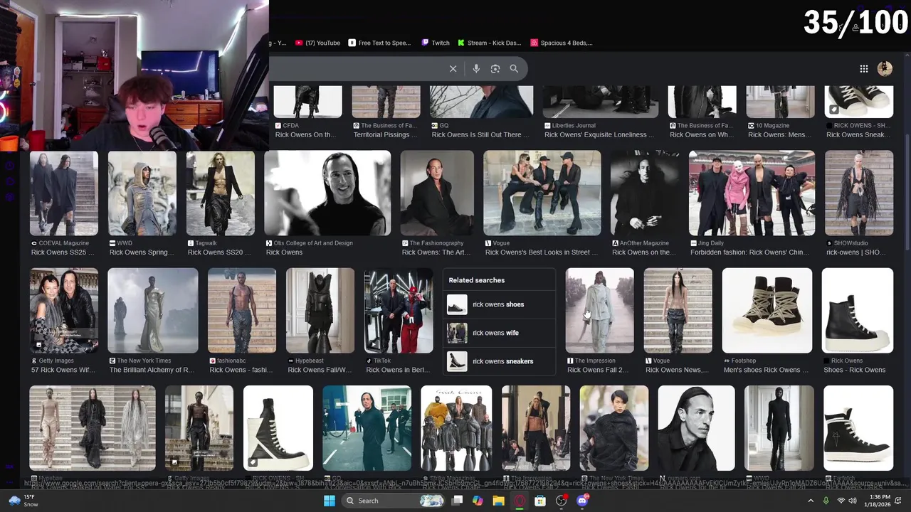The width and height of the screenshot is (911, 512).
Task: Clear the search box with the X icon
Action: pos(453,69)
